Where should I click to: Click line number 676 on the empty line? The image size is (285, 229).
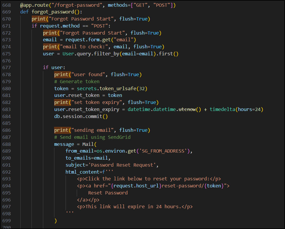[6, 61]
